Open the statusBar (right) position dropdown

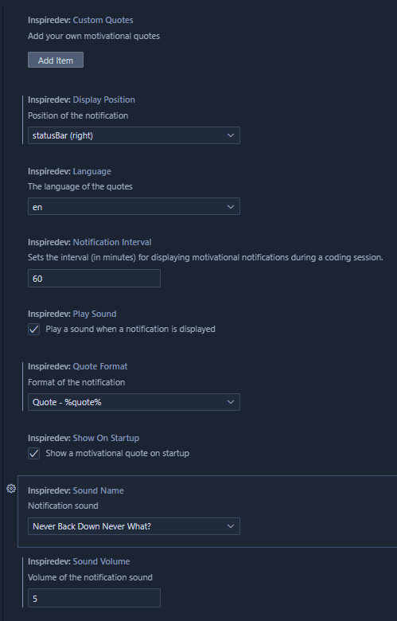[x=134, y=135]
